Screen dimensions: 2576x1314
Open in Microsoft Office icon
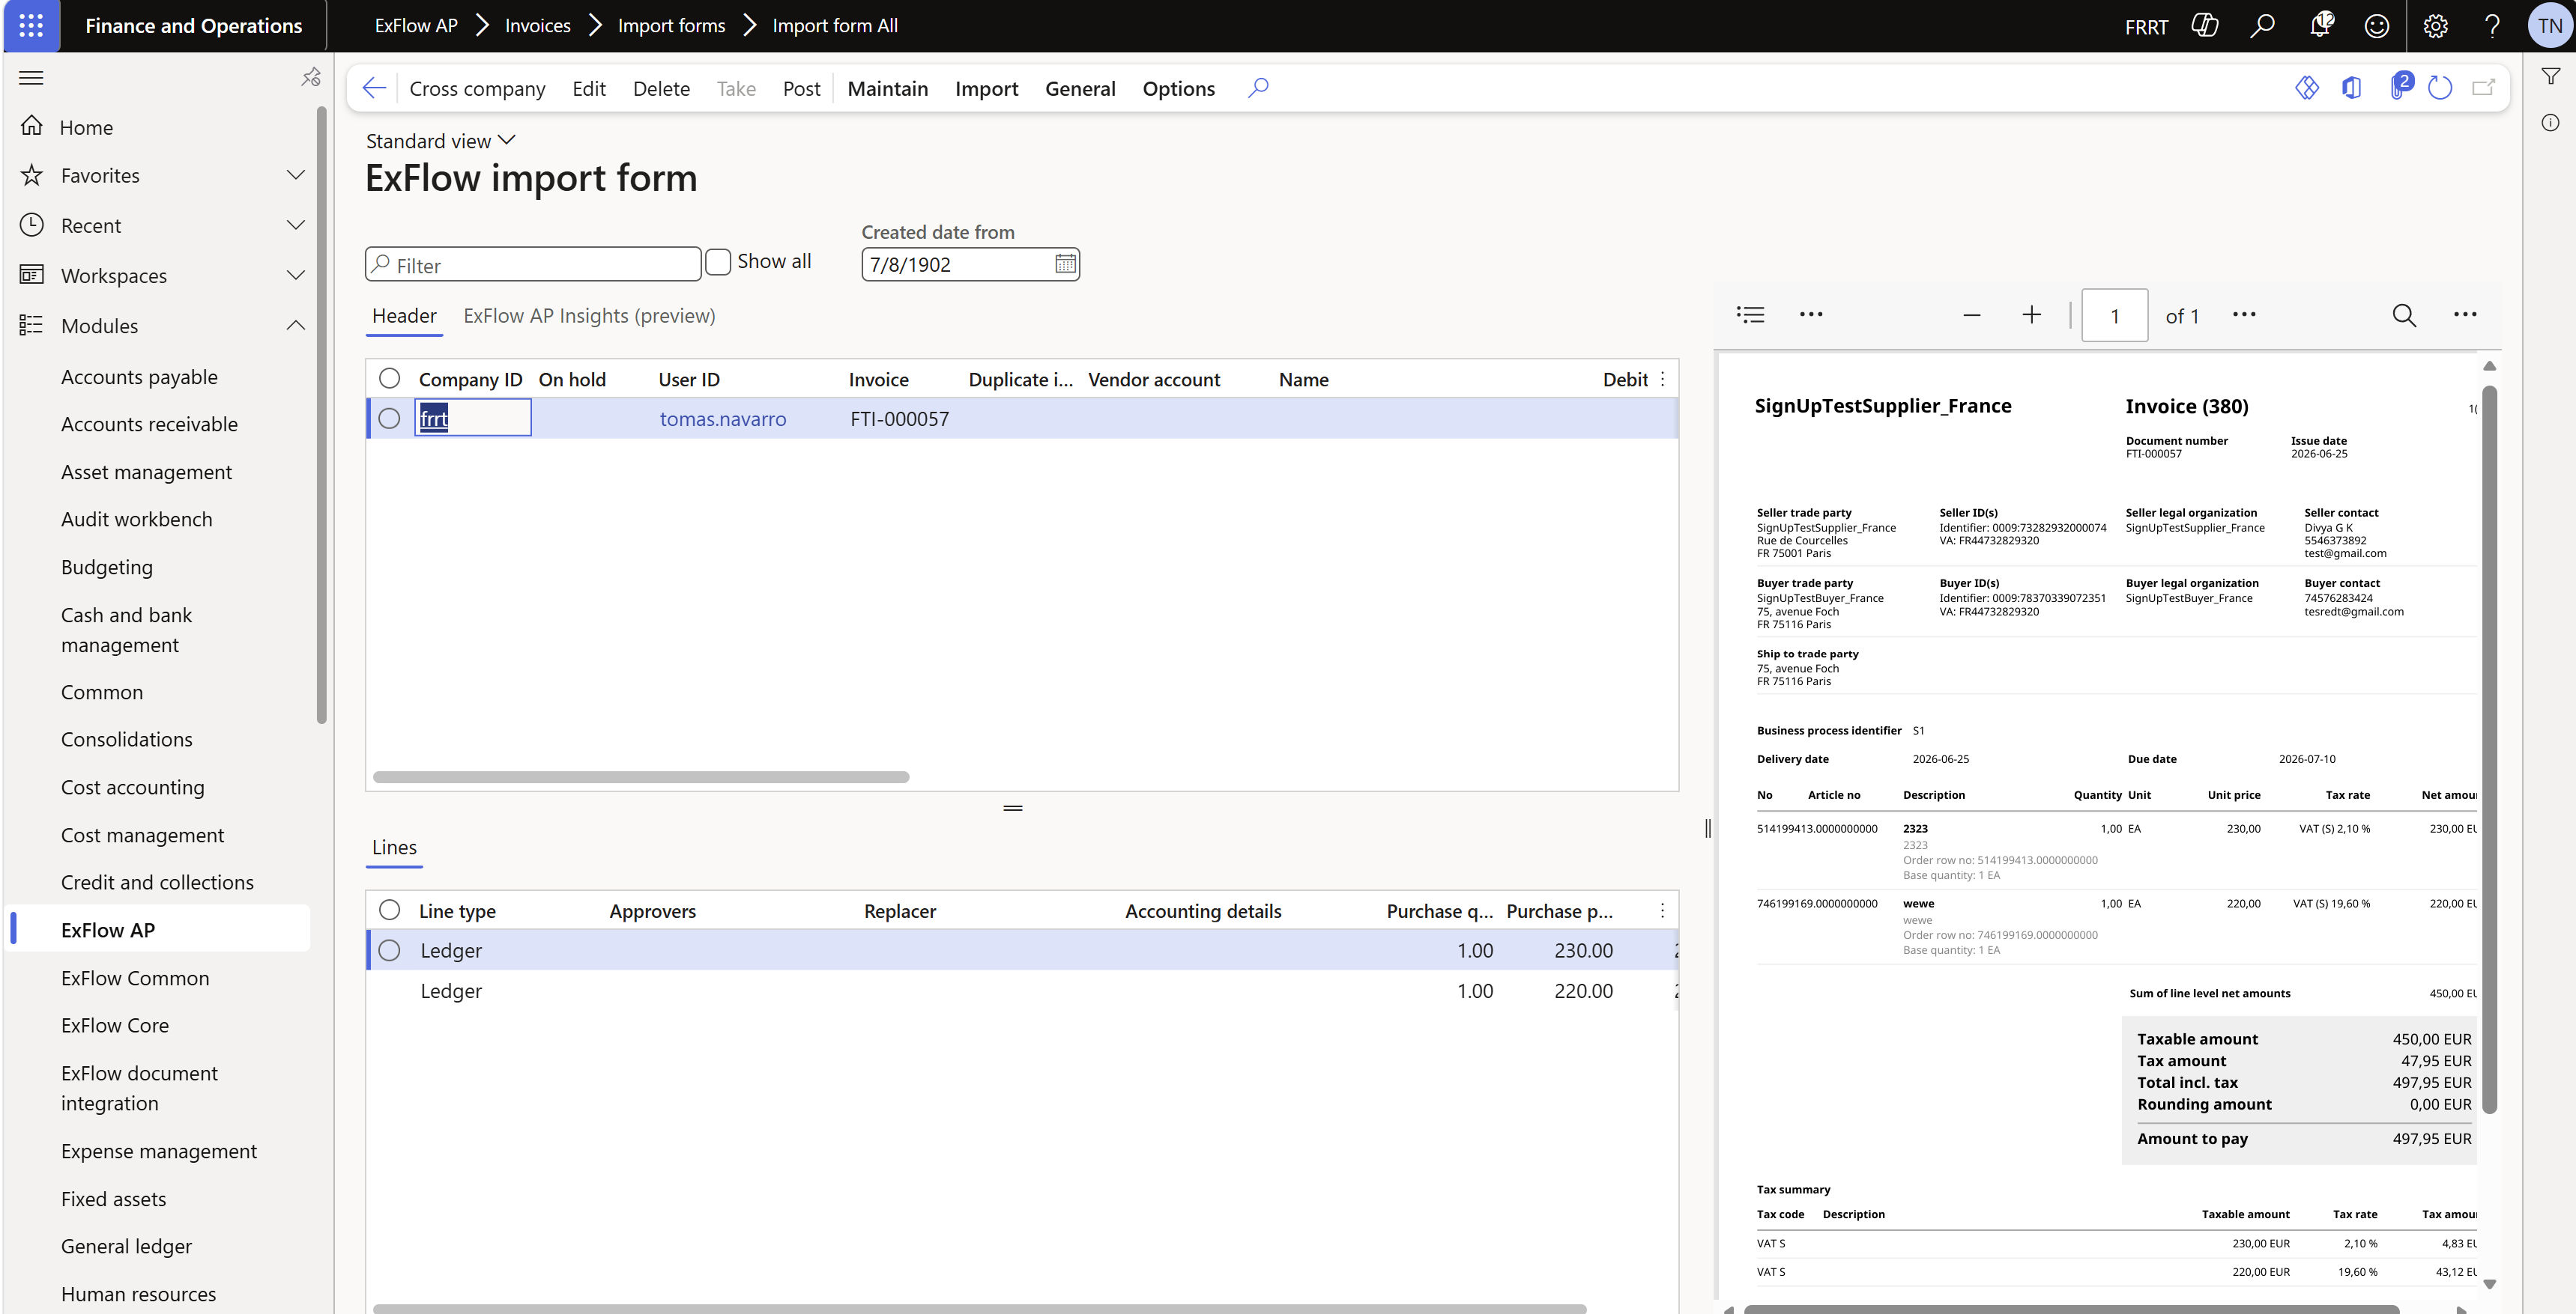coord(2351,88)
